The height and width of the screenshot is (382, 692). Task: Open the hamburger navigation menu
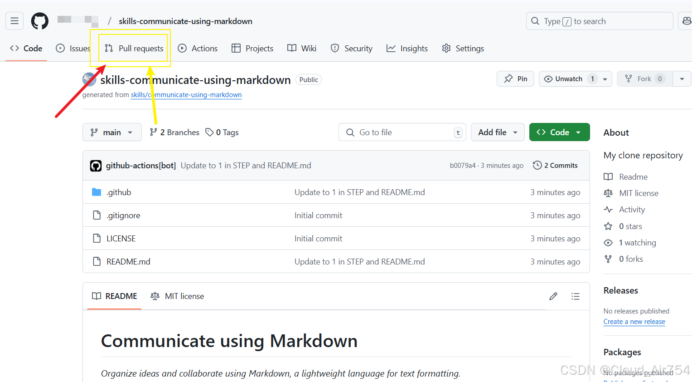(x=15, y=21)
